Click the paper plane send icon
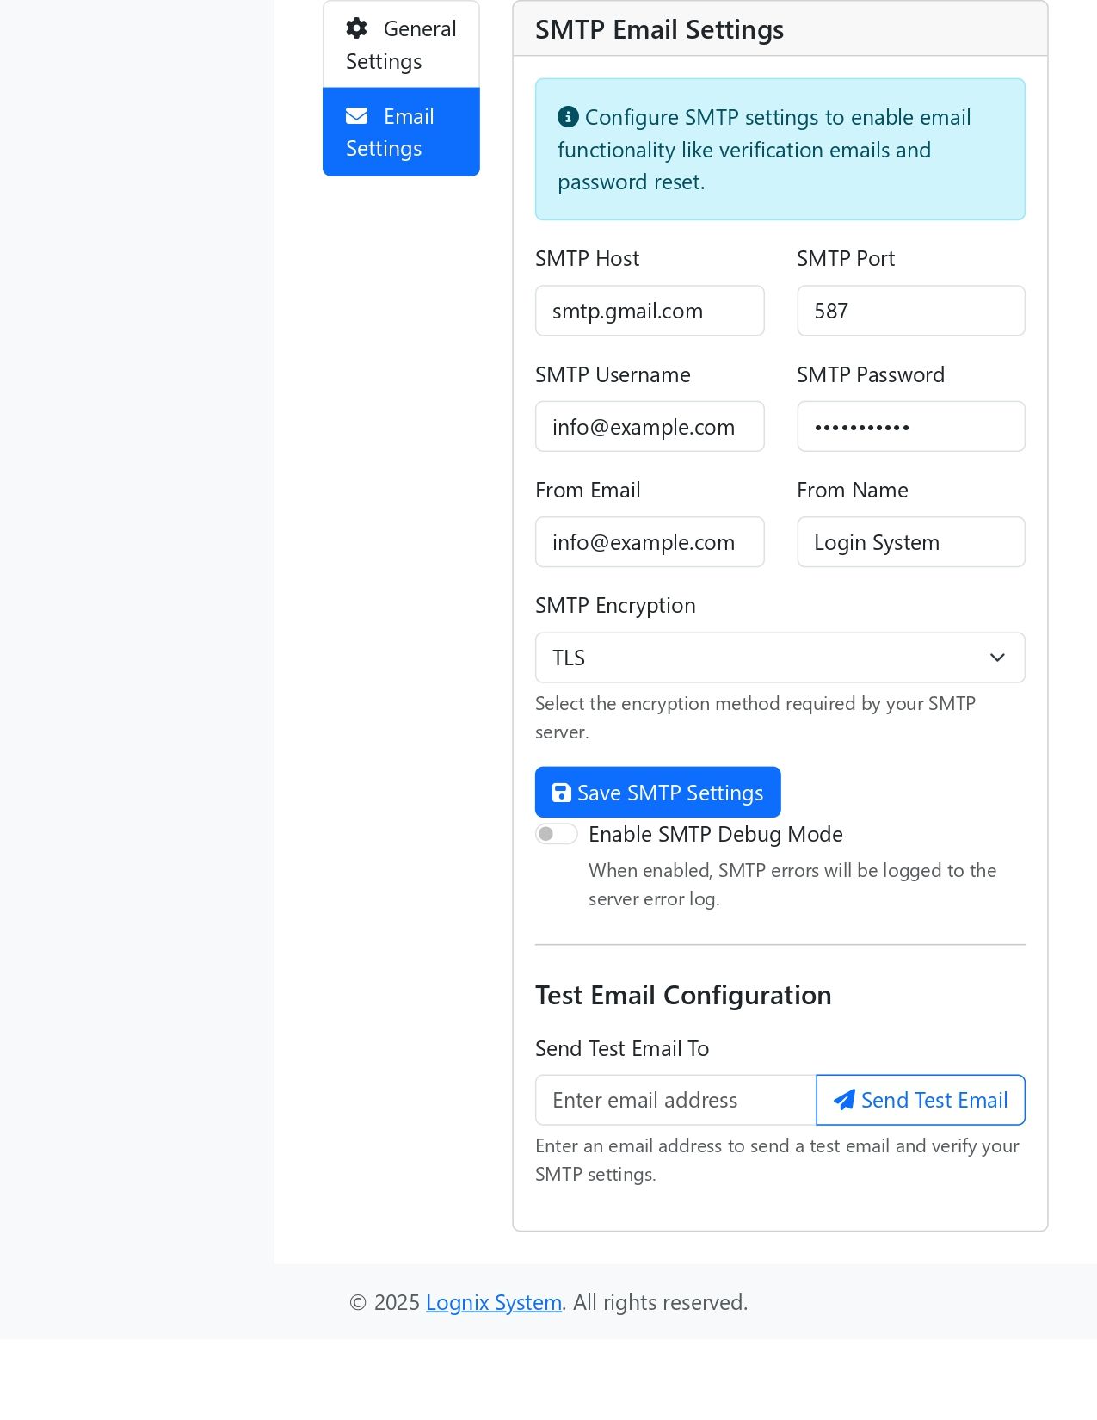This screenshot has width=1097, height=1420. (844, 1100)
